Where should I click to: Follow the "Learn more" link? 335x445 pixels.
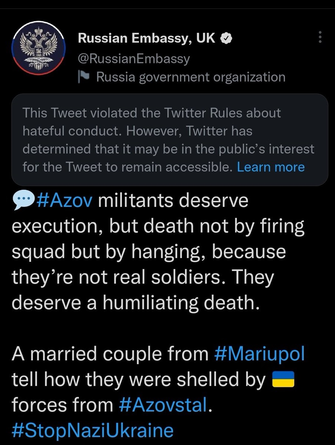click(271, 167)
